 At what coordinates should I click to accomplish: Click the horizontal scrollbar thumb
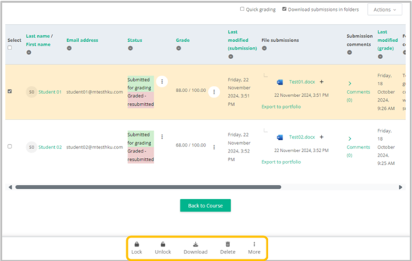pos(148,187)
